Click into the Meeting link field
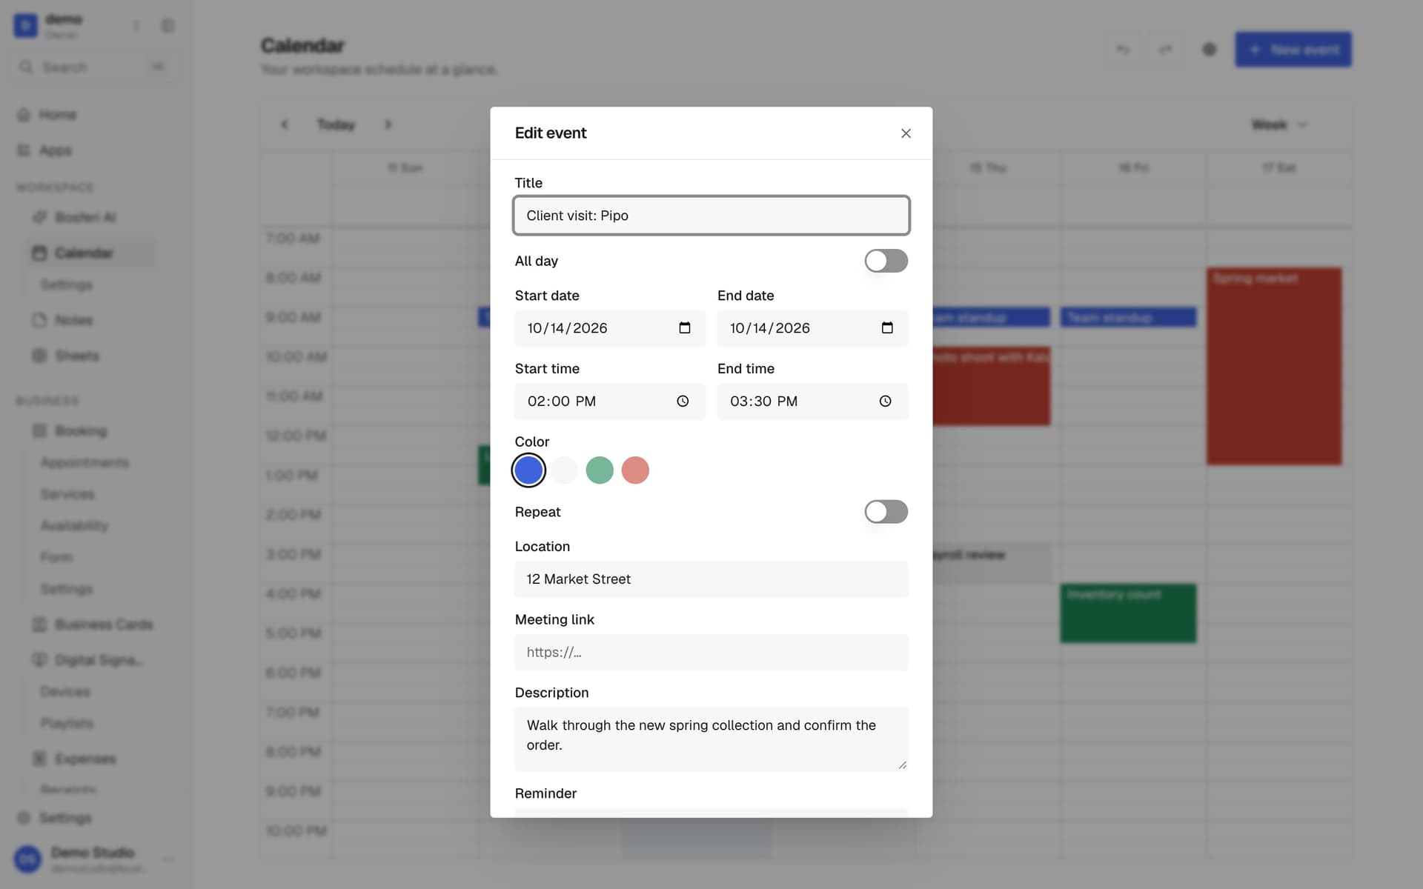 [711, 653]
